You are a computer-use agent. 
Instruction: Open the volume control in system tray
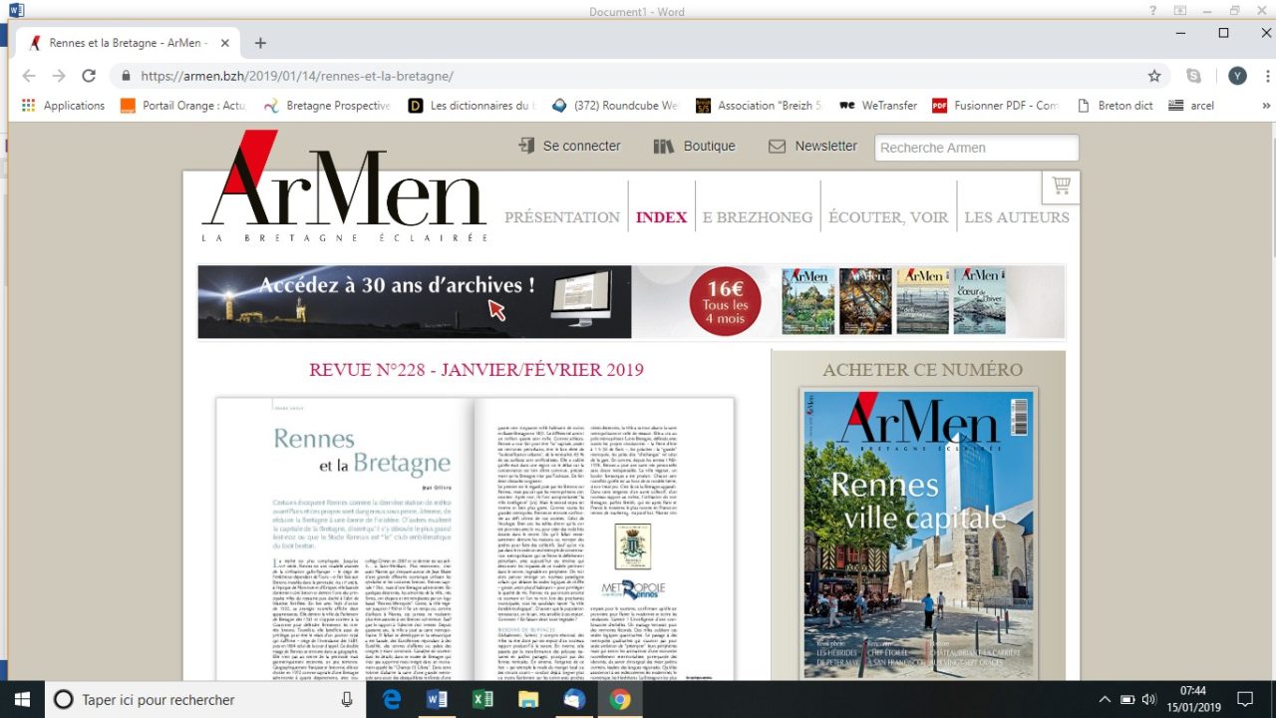click(x=1149, y=699)
